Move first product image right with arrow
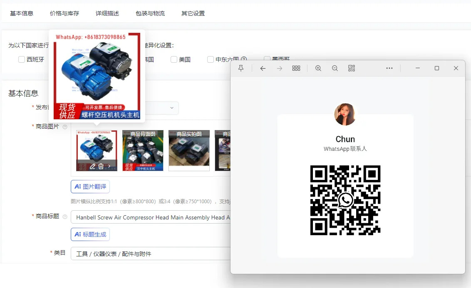The width and height of the screenshot is (471, 288). (109, 166)
